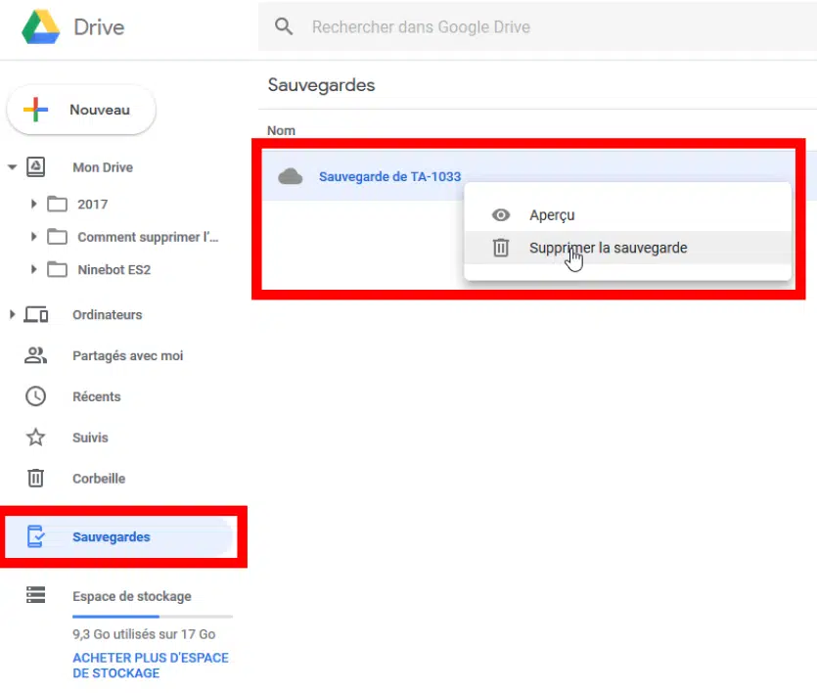
Task: Click the cloud icon of the backup
Action: [291, 176]
